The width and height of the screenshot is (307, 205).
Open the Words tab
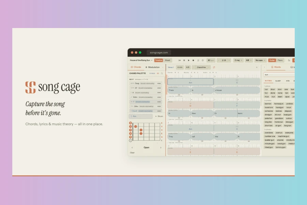point(276,67)
